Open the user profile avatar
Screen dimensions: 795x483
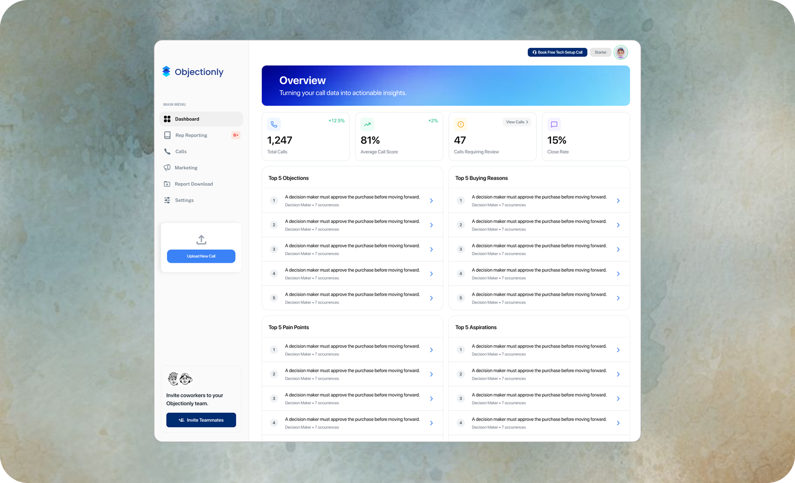click(x=621, y=52)
